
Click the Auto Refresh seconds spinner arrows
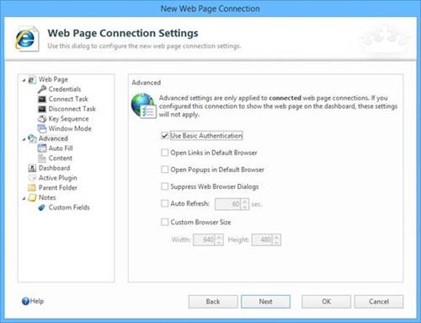[x=245, y=204]
